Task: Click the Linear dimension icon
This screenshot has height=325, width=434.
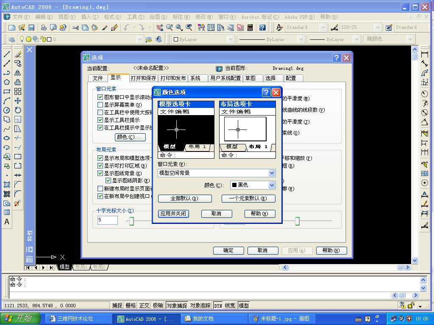Action: tap(425, 54)
